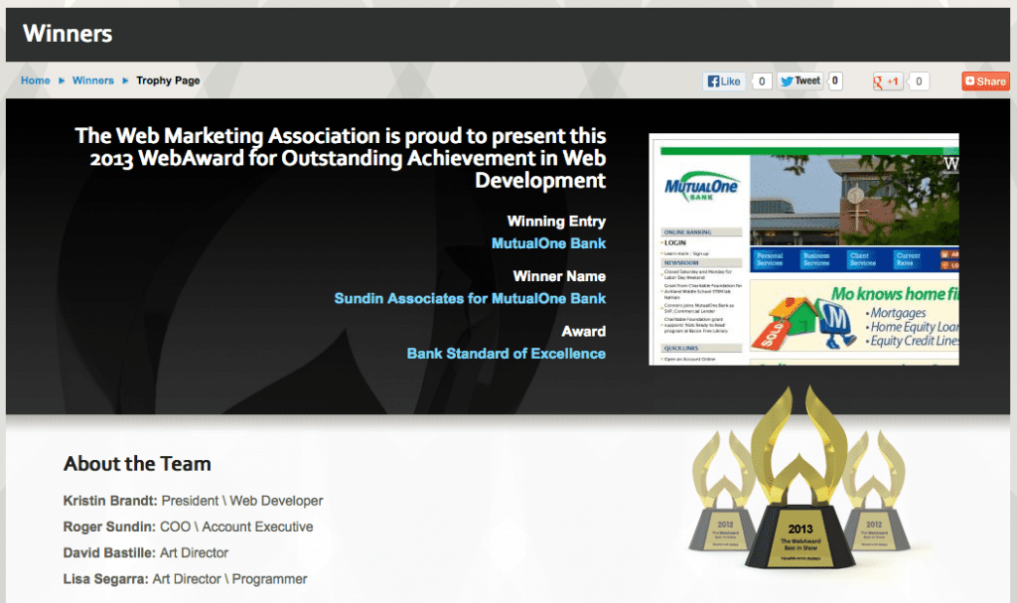Select Kristin Brandt team member row
Screen dimensions: 1017x603
pyautogui.click(x=193, y=501)
